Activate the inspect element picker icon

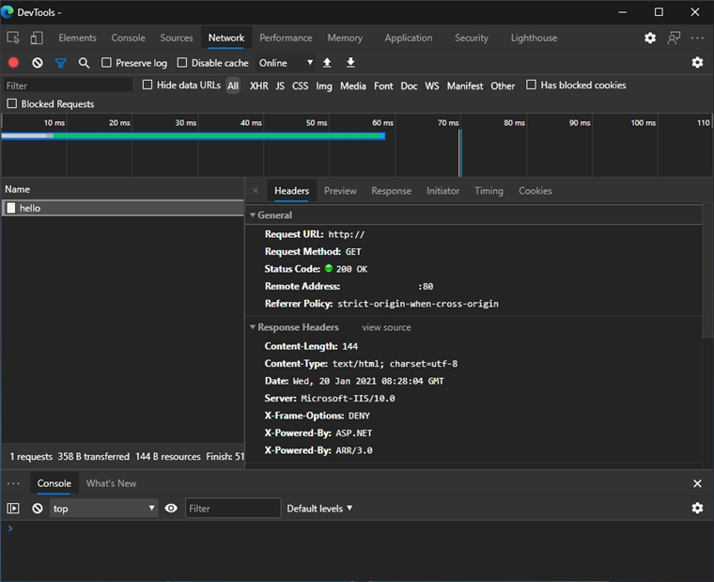[13, 38]
